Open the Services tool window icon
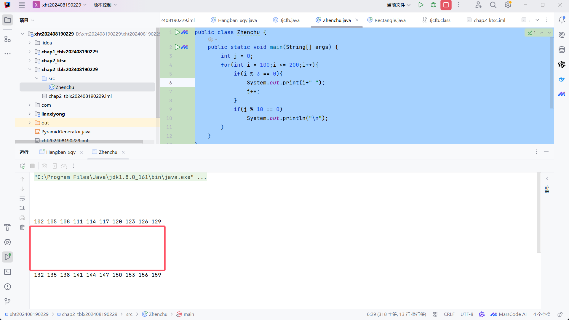The width and height of the screenshot is (569, 320). [8, 242]
